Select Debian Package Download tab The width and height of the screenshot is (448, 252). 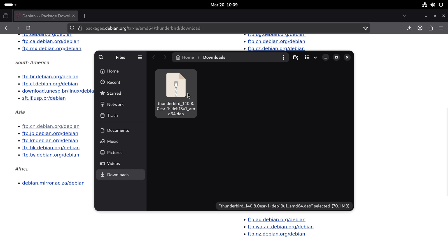tap(46, 16)
